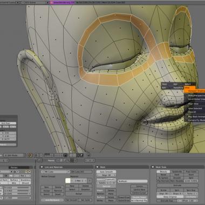Click the Centre New button

pyautogui.click(x=139, y=190)
